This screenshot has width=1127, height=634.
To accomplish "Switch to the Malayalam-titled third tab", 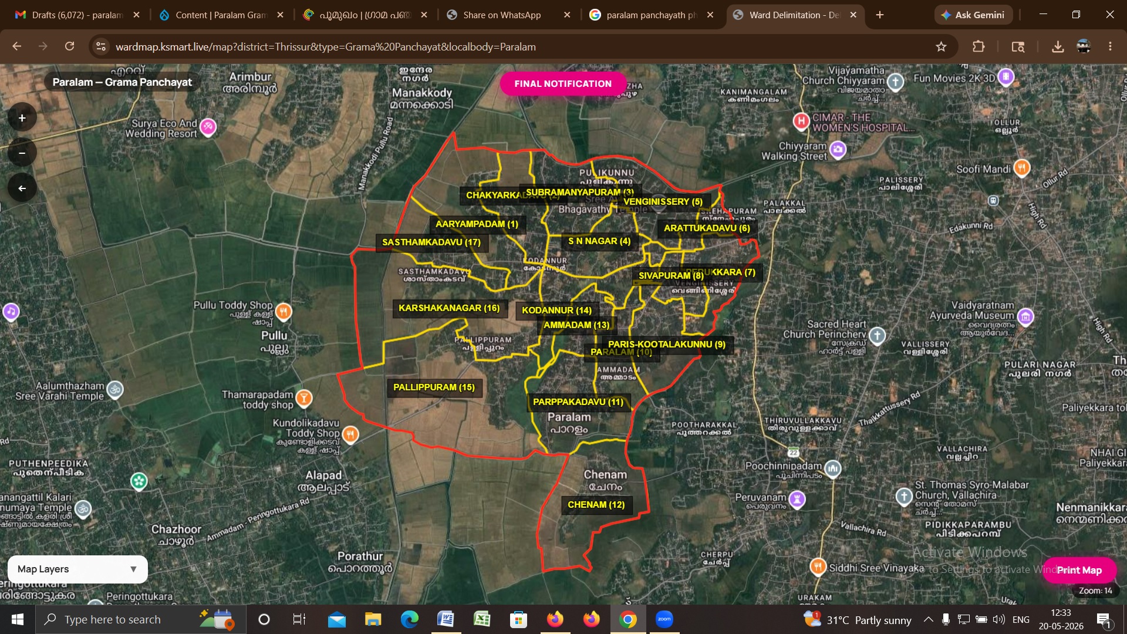I will (x=365, y=15).
